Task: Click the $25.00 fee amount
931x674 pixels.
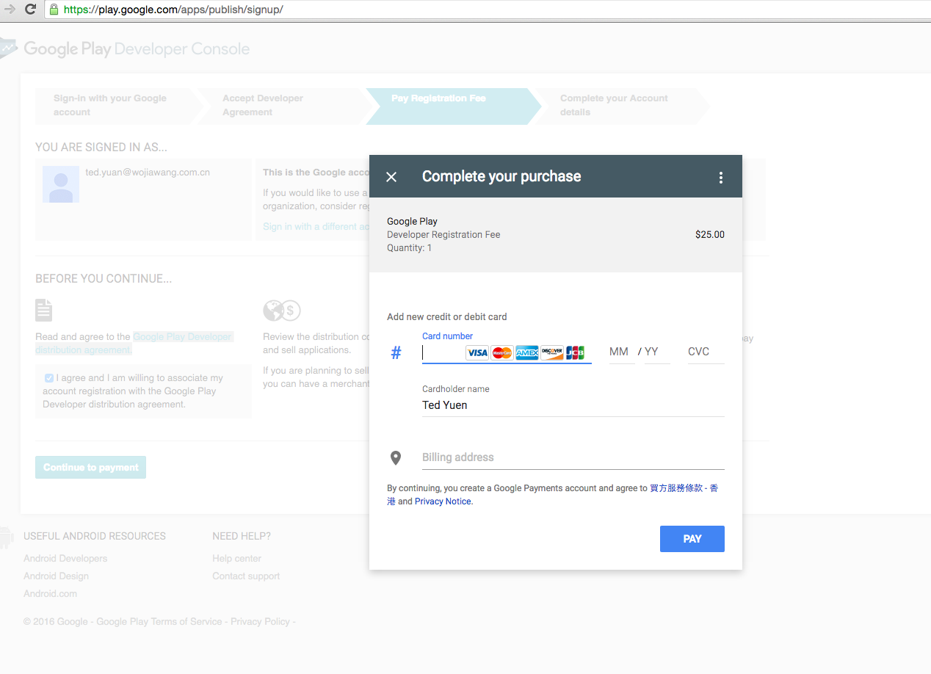Action: coord(710,235)
